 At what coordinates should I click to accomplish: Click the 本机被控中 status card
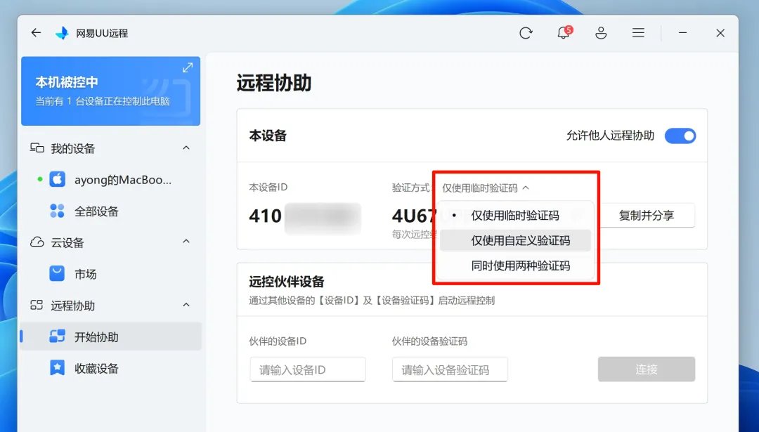pos(110,91)
